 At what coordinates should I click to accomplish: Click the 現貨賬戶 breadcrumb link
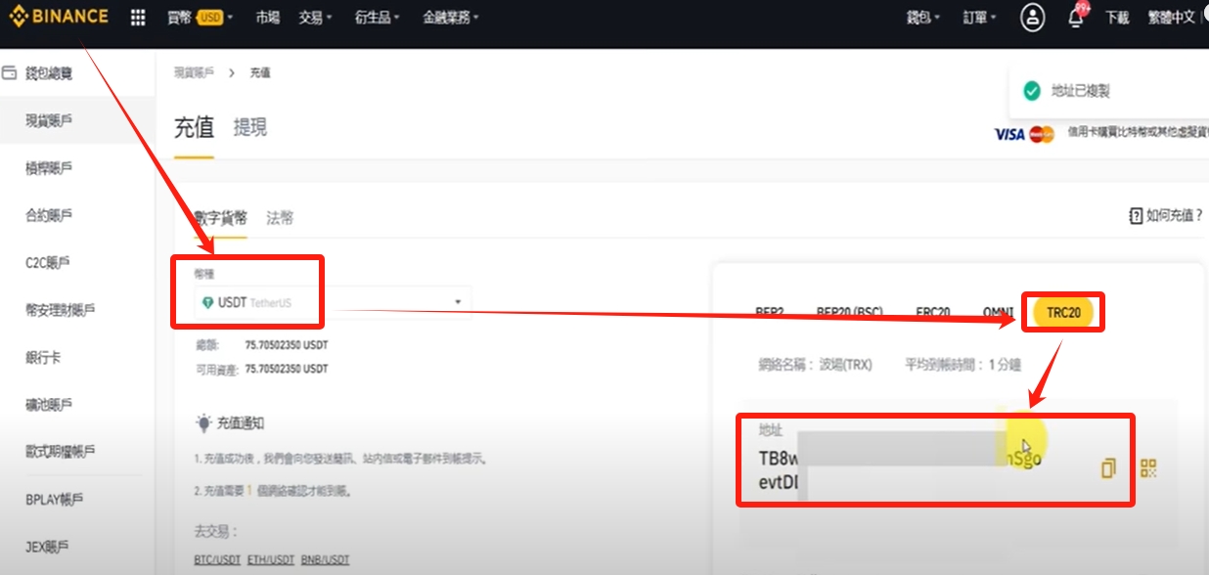click(194, 73)
